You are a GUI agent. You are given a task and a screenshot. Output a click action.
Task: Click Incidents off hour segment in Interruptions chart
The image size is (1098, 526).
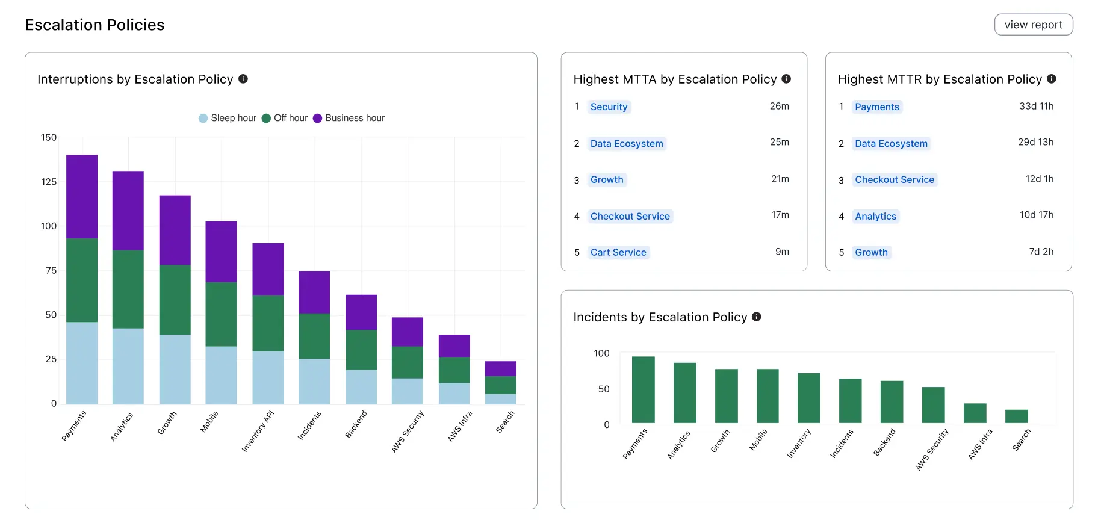tap(314, 336)
